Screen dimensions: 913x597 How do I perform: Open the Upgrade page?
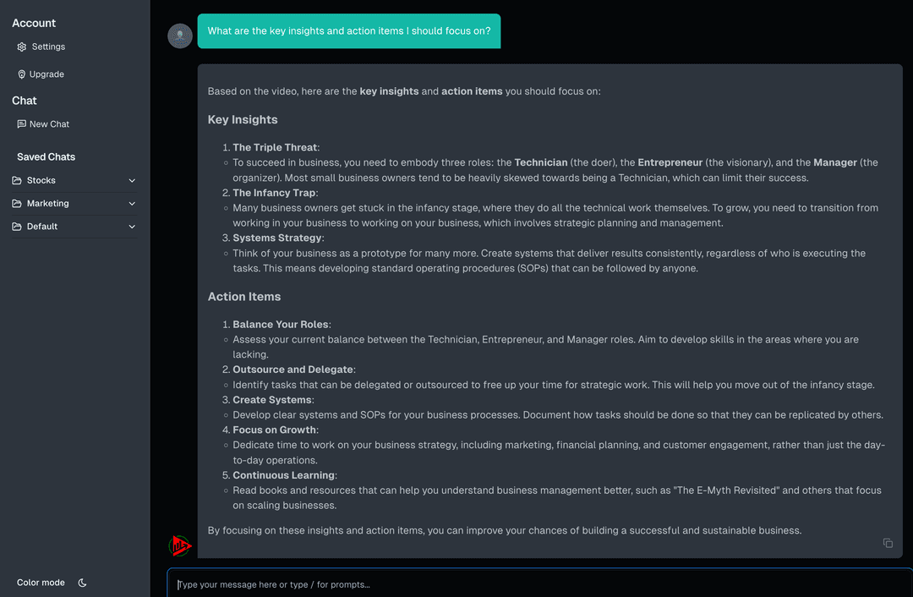[x=46, y=74]
